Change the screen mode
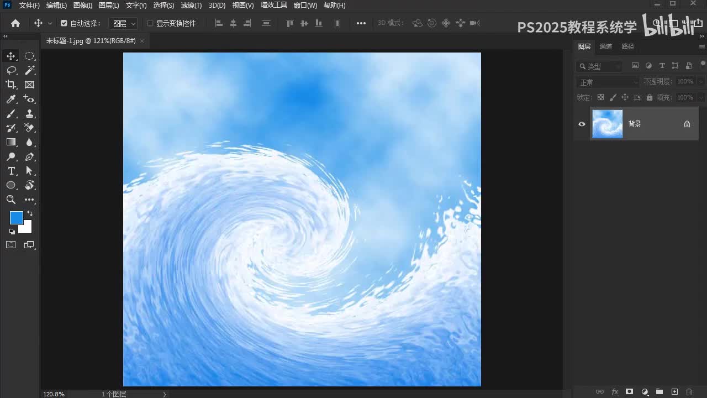 click(x=30, y=244)
